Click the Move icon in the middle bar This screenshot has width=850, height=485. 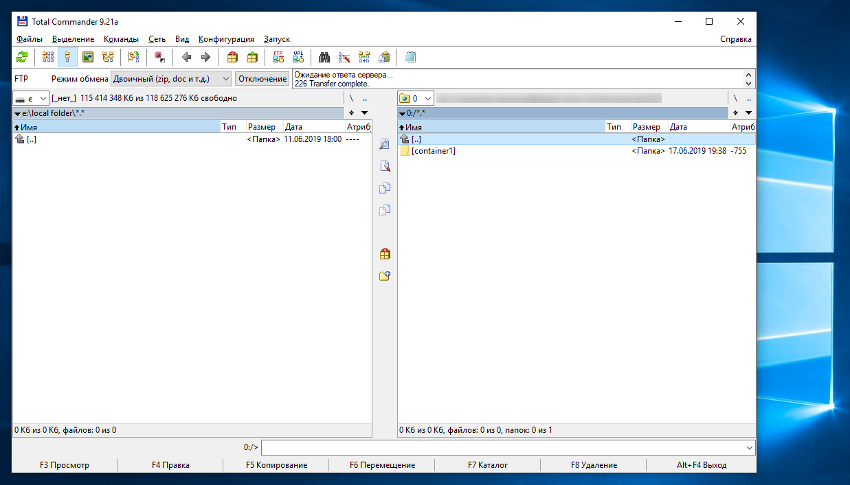pyautogui.click(x=385, y=210)
